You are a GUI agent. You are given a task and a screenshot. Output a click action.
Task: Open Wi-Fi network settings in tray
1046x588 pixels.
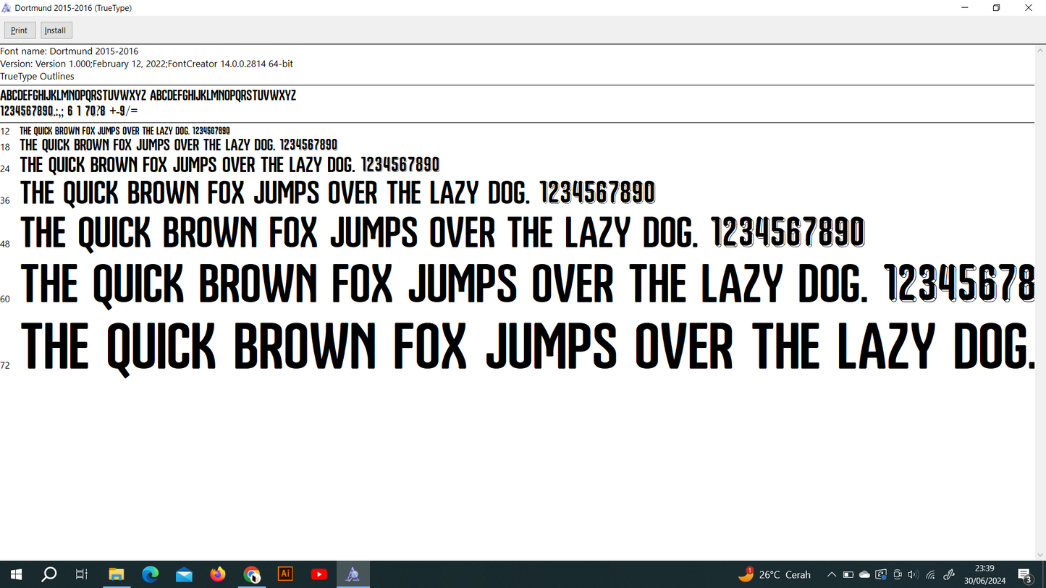point(931,575)
